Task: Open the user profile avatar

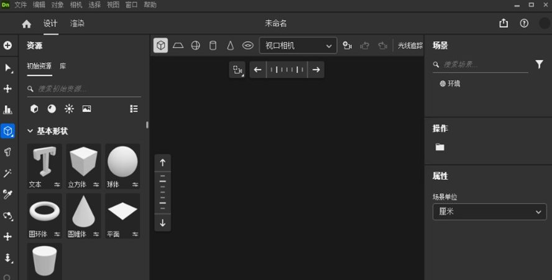Action: (x=545, y=23)
